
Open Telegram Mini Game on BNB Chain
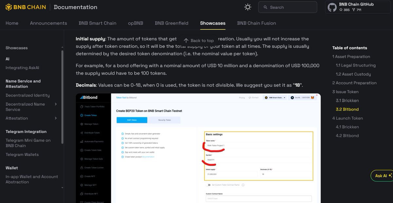[x=28, y=143]
